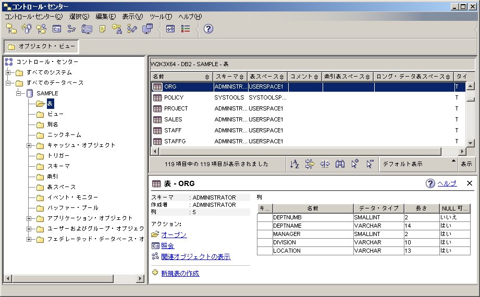Open the 編集 menu

coord(106,17)
